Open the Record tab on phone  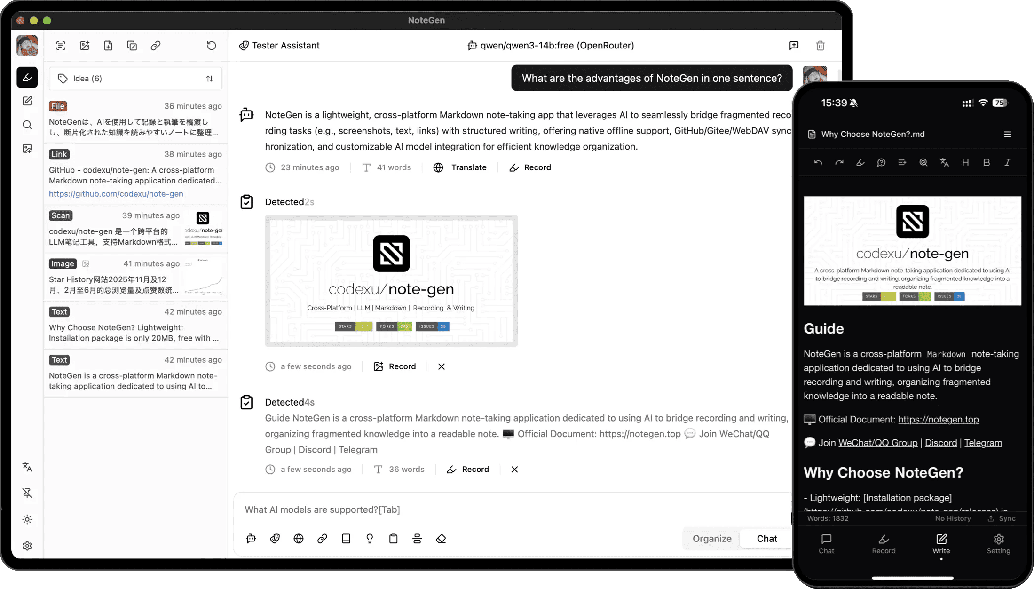pos(884,544)
